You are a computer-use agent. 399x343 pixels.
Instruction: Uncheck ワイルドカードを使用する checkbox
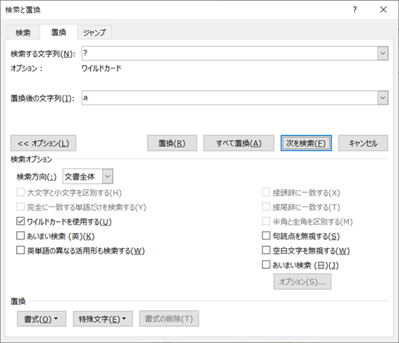tap(20, 221)
